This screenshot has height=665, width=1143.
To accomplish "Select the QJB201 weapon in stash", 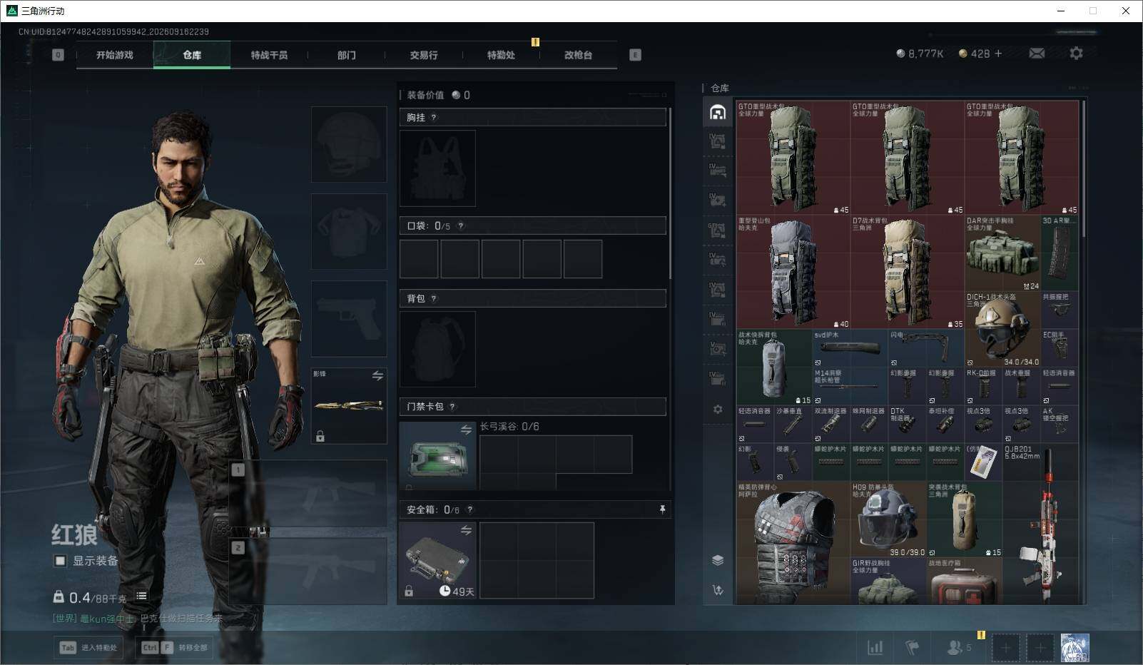I will 1040,524.
